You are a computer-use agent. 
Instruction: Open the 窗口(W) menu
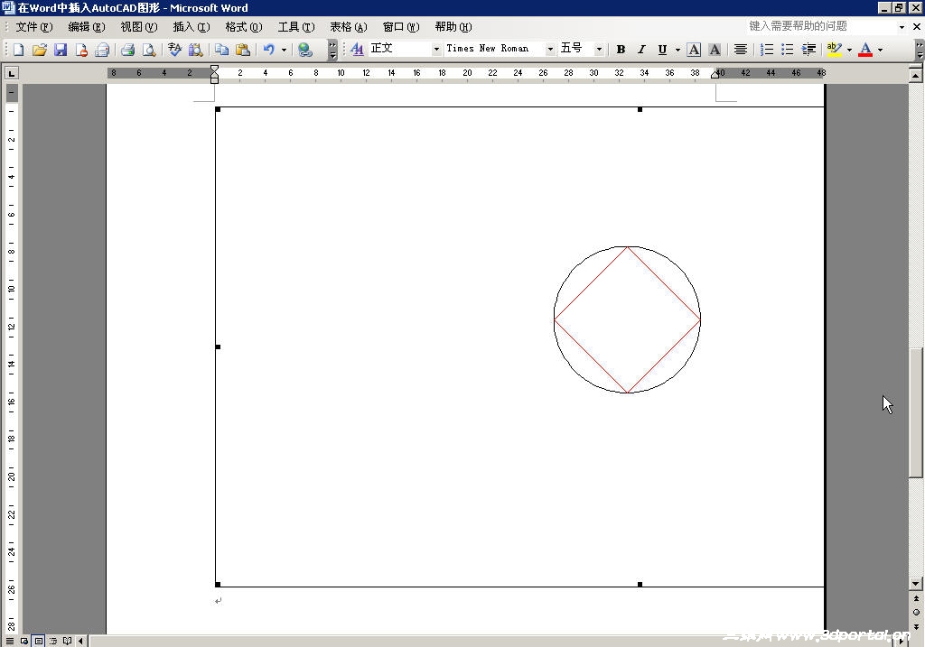pyautogui.click(x=400, y=26)
